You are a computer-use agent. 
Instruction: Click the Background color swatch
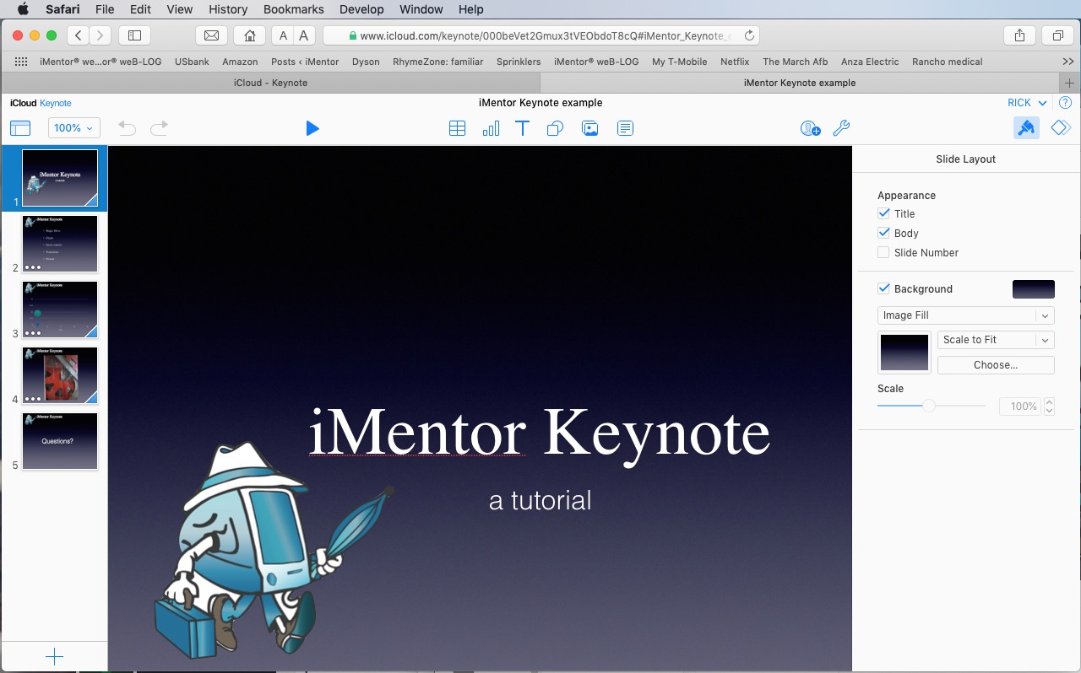(1034, 289)
